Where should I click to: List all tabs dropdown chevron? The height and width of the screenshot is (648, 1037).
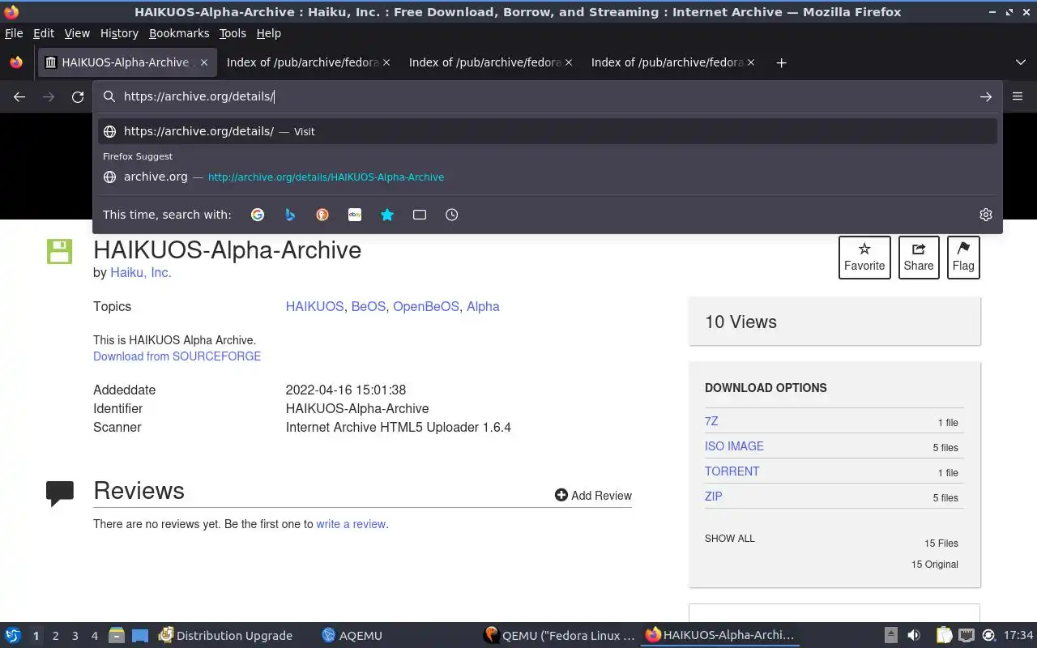coord(1021,62)
